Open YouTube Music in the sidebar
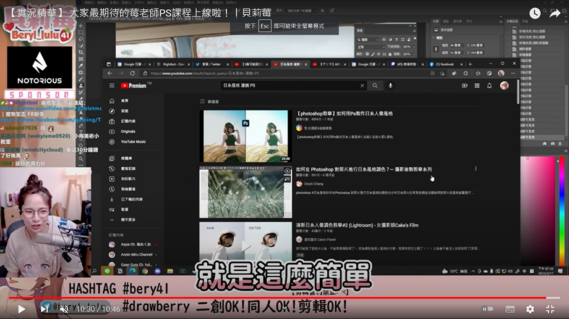The image size is (569, 319). [x=128, y=141]
